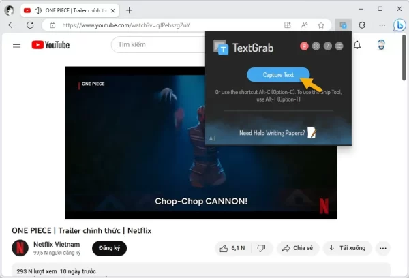
Task: Dislike the video with thumbs down
Action: 261,248
